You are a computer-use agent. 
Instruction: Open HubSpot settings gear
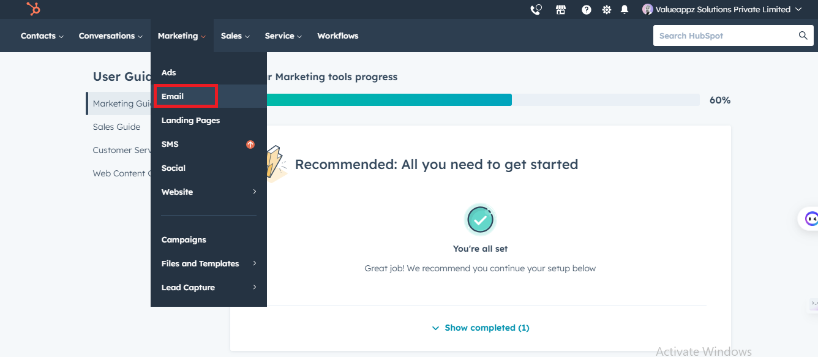point(606,9)
